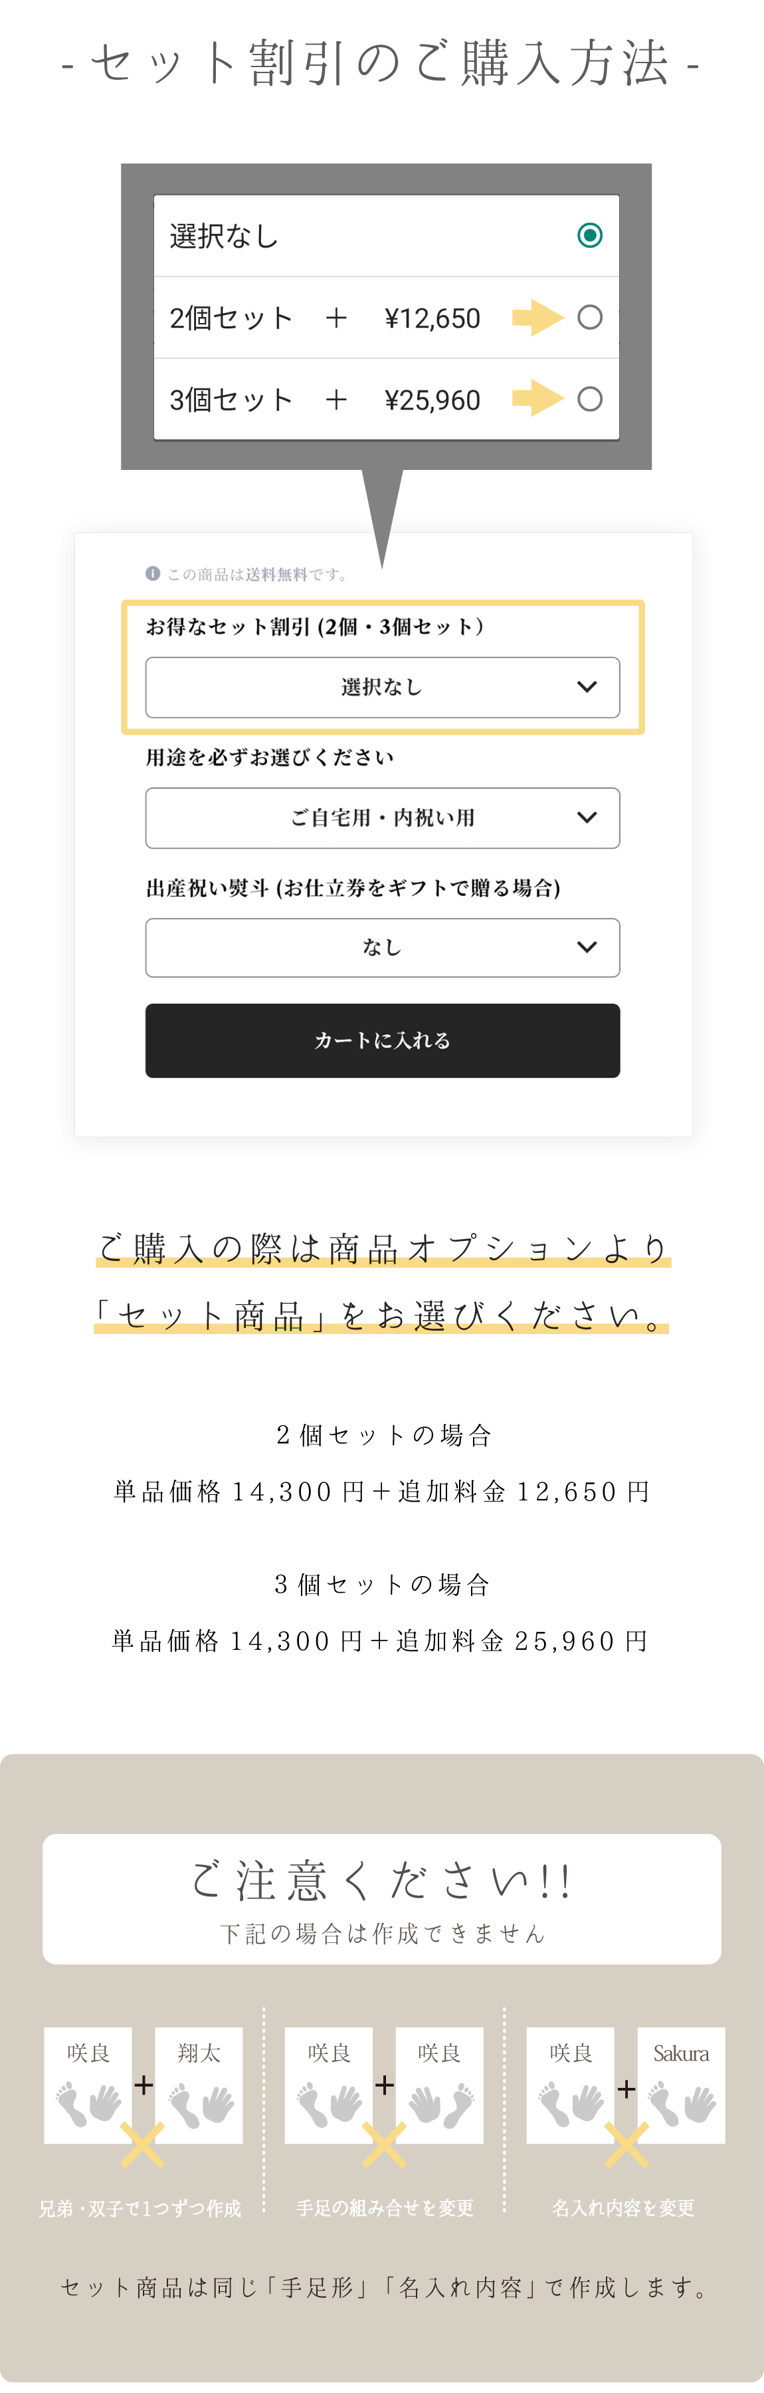
Task: Select the 選択なし radio button
Action: point(589,236)
